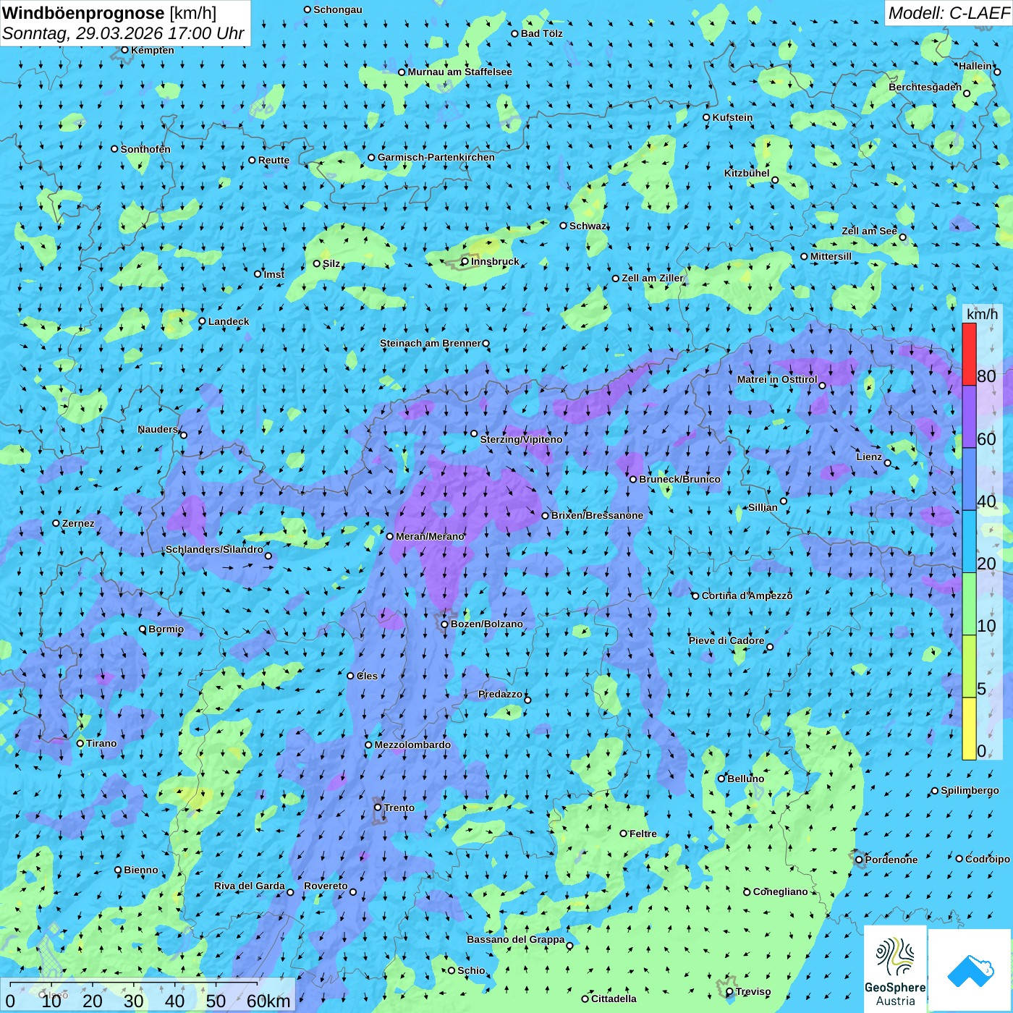Select the red legend color above 80
This screenshot has height=1013, width=1013.
pyautogui.click(x=969, y=354)
